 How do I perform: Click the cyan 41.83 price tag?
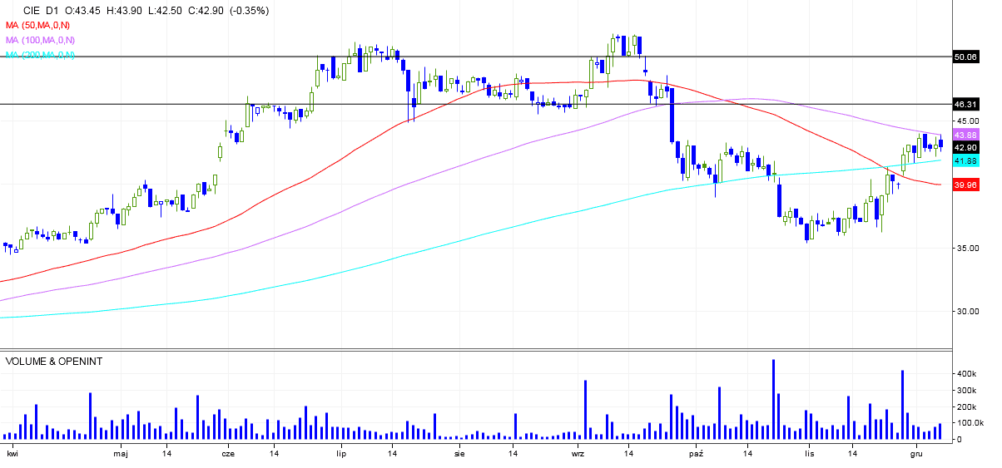[x=965, y=160]
